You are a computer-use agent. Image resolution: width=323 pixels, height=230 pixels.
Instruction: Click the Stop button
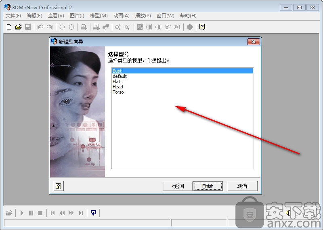pyautogui.click(x=40, y=213)
